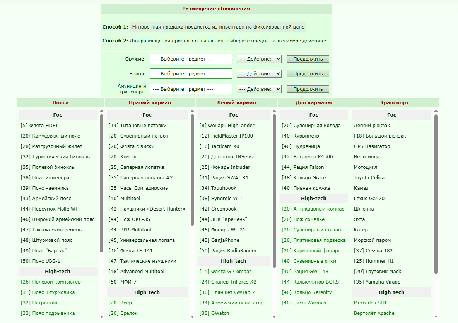
Task: Select [30] Планшет GWTab 7
Action: click(x=227, y=292)
